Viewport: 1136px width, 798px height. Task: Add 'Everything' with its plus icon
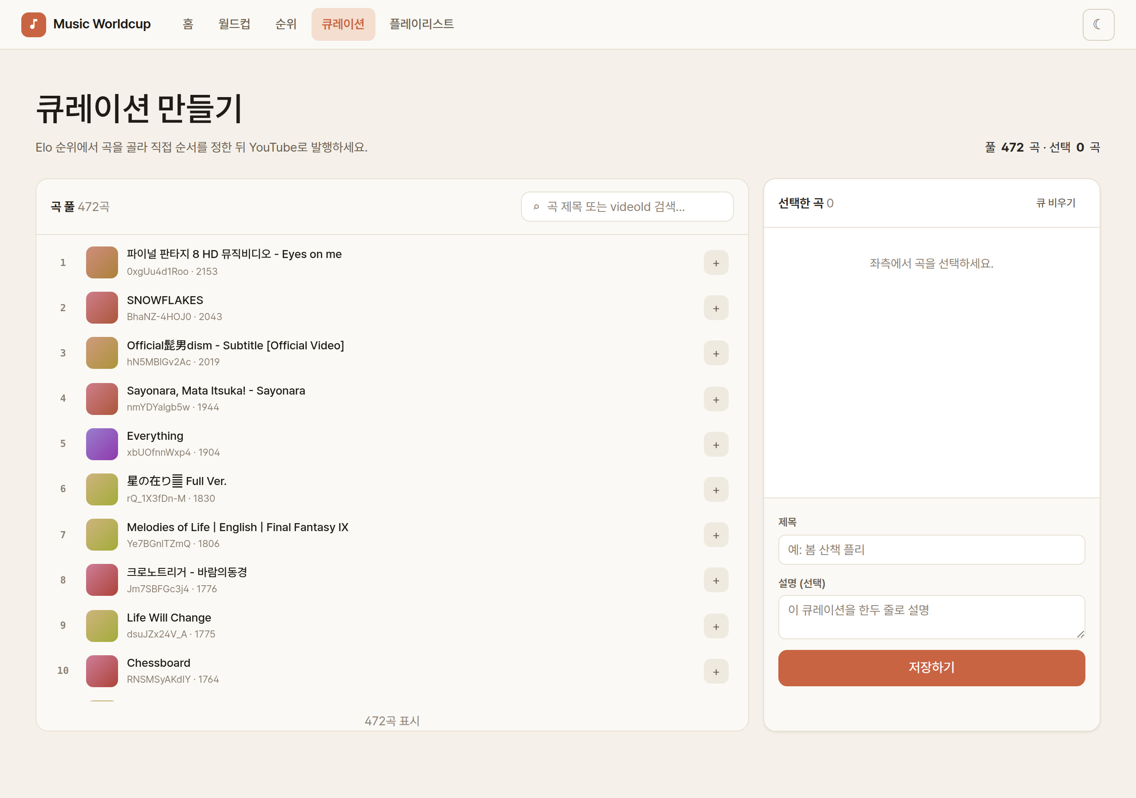click(x=715, y=445)
